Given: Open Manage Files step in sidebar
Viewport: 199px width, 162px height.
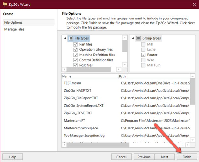Looking at the screenshot, I should click(x=14, y=29).
